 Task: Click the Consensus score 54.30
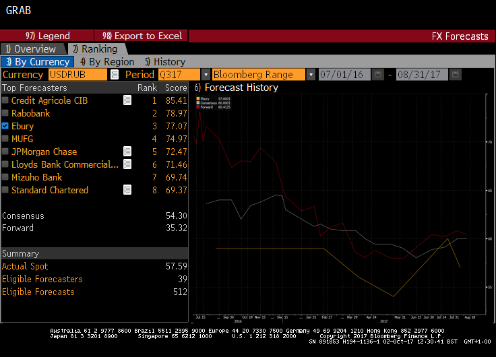pos(176,216)
